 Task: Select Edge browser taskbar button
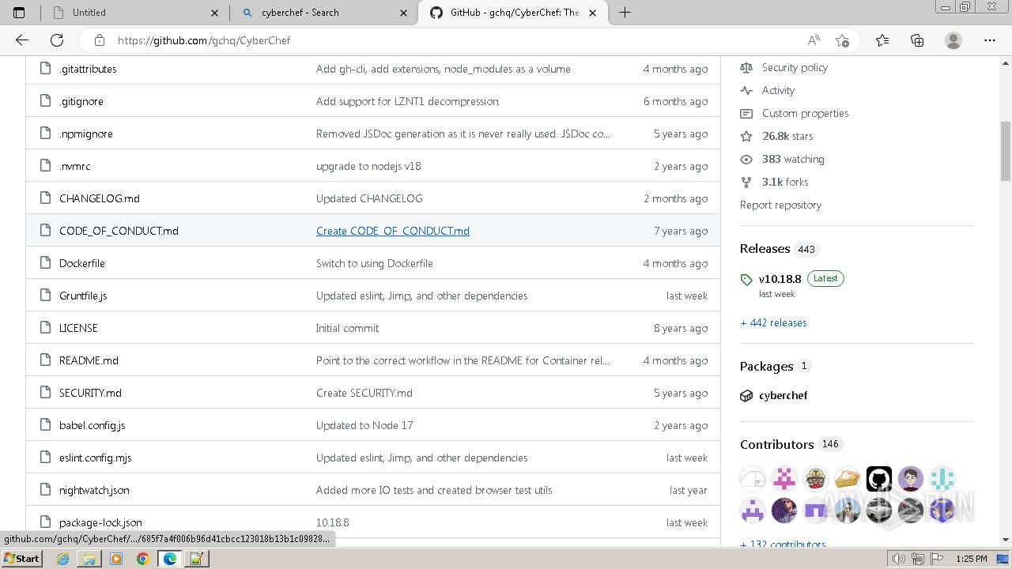(169, 558)
